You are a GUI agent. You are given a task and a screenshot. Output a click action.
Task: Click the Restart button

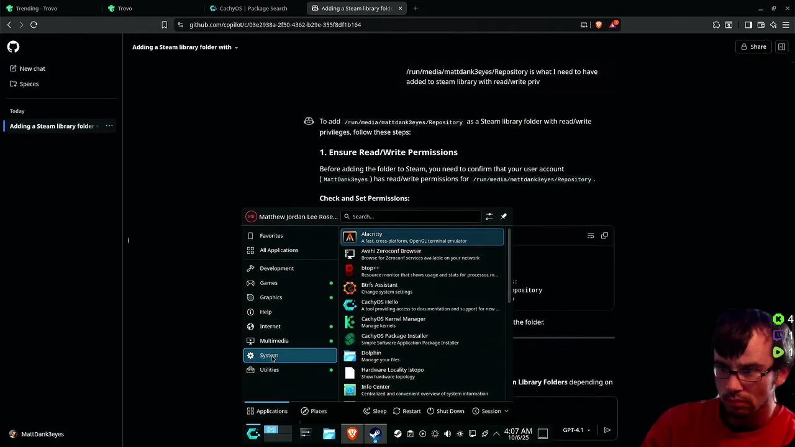(406, 411)
